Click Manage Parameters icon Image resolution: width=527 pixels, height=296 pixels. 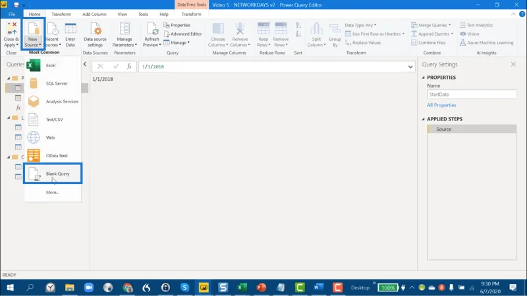tap(125, 29)
